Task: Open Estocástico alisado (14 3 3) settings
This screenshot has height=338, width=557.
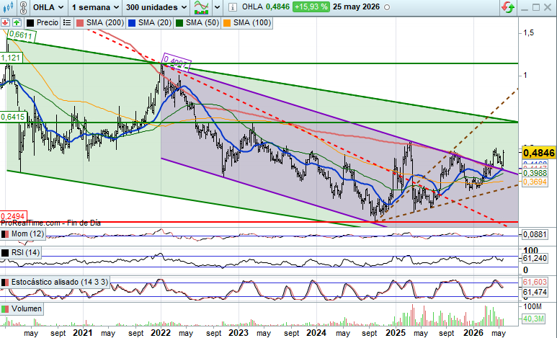Action: [55, 283]
